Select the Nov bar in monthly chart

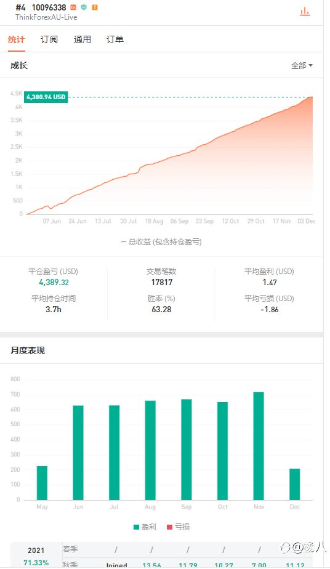click(259, 446)
